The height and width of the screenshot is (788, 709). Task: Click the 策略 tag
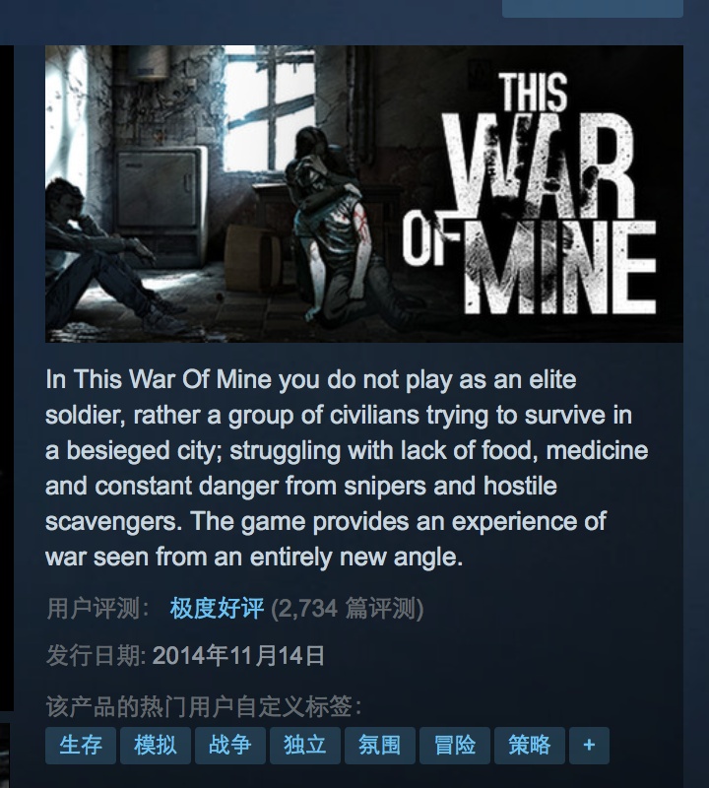coord(530,746)
